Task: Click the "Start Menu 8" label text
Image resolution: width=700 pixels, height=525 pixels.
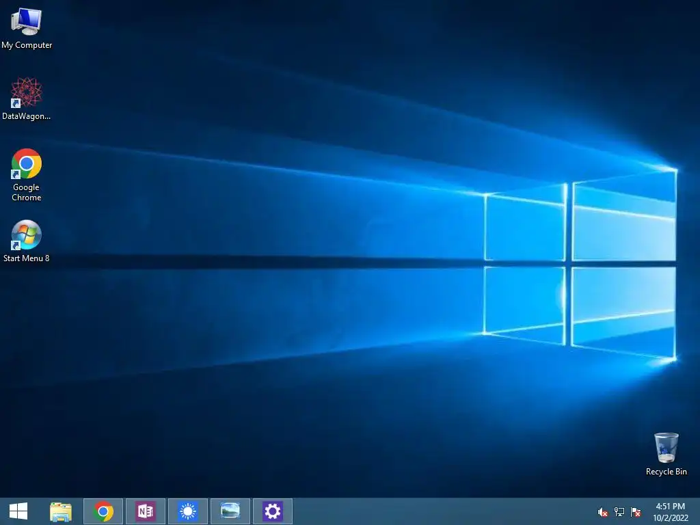Action: coord(27,258)
